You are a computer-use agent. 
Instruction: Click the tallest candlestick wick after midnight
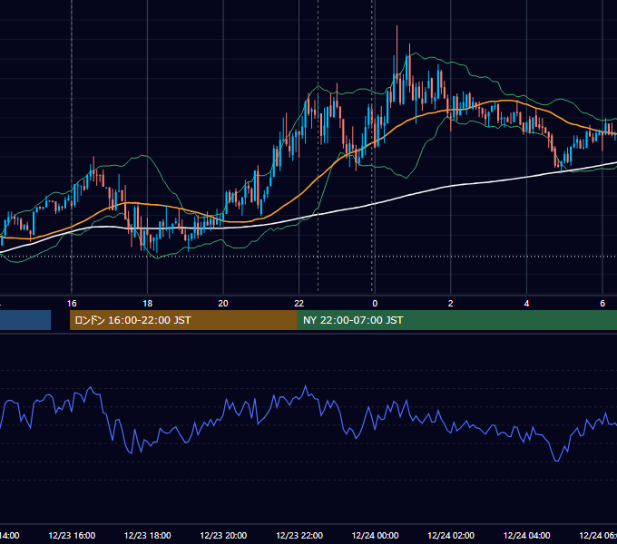tap(397, 51)
